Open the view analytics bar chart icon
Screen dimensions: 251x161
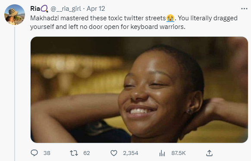(162, 153)
